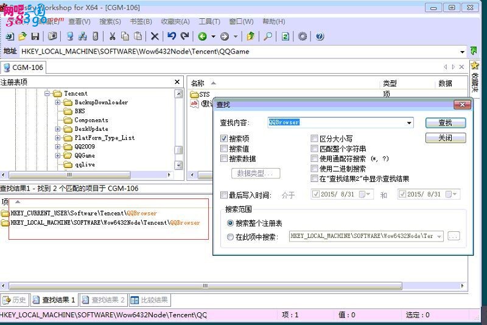This screenshot has width=487, height=325.
Task: Open forward history dropdown arrow
Action: (236, 37)
